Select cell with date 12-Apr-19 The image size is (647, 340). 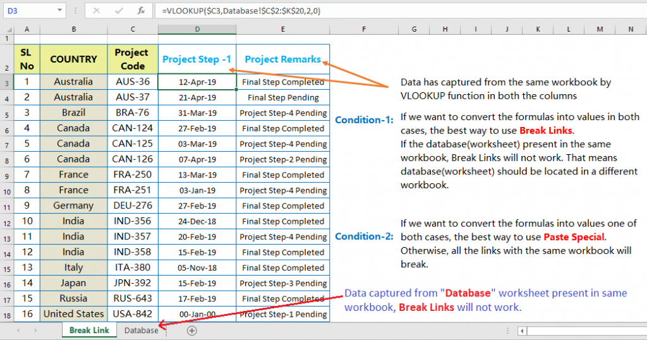[x=197, y=82]
